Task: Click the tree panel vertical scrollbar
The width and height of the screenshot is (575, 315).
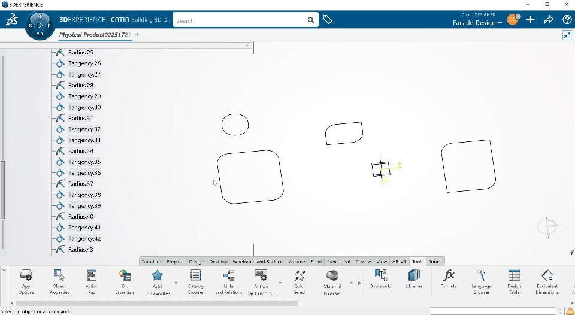Action: 2,190
